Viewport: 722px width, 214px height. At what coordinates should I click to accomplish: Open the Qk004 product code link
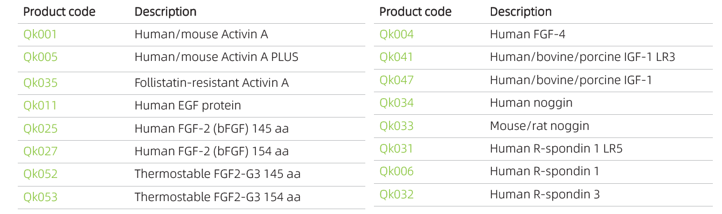[x=397, y=34]
